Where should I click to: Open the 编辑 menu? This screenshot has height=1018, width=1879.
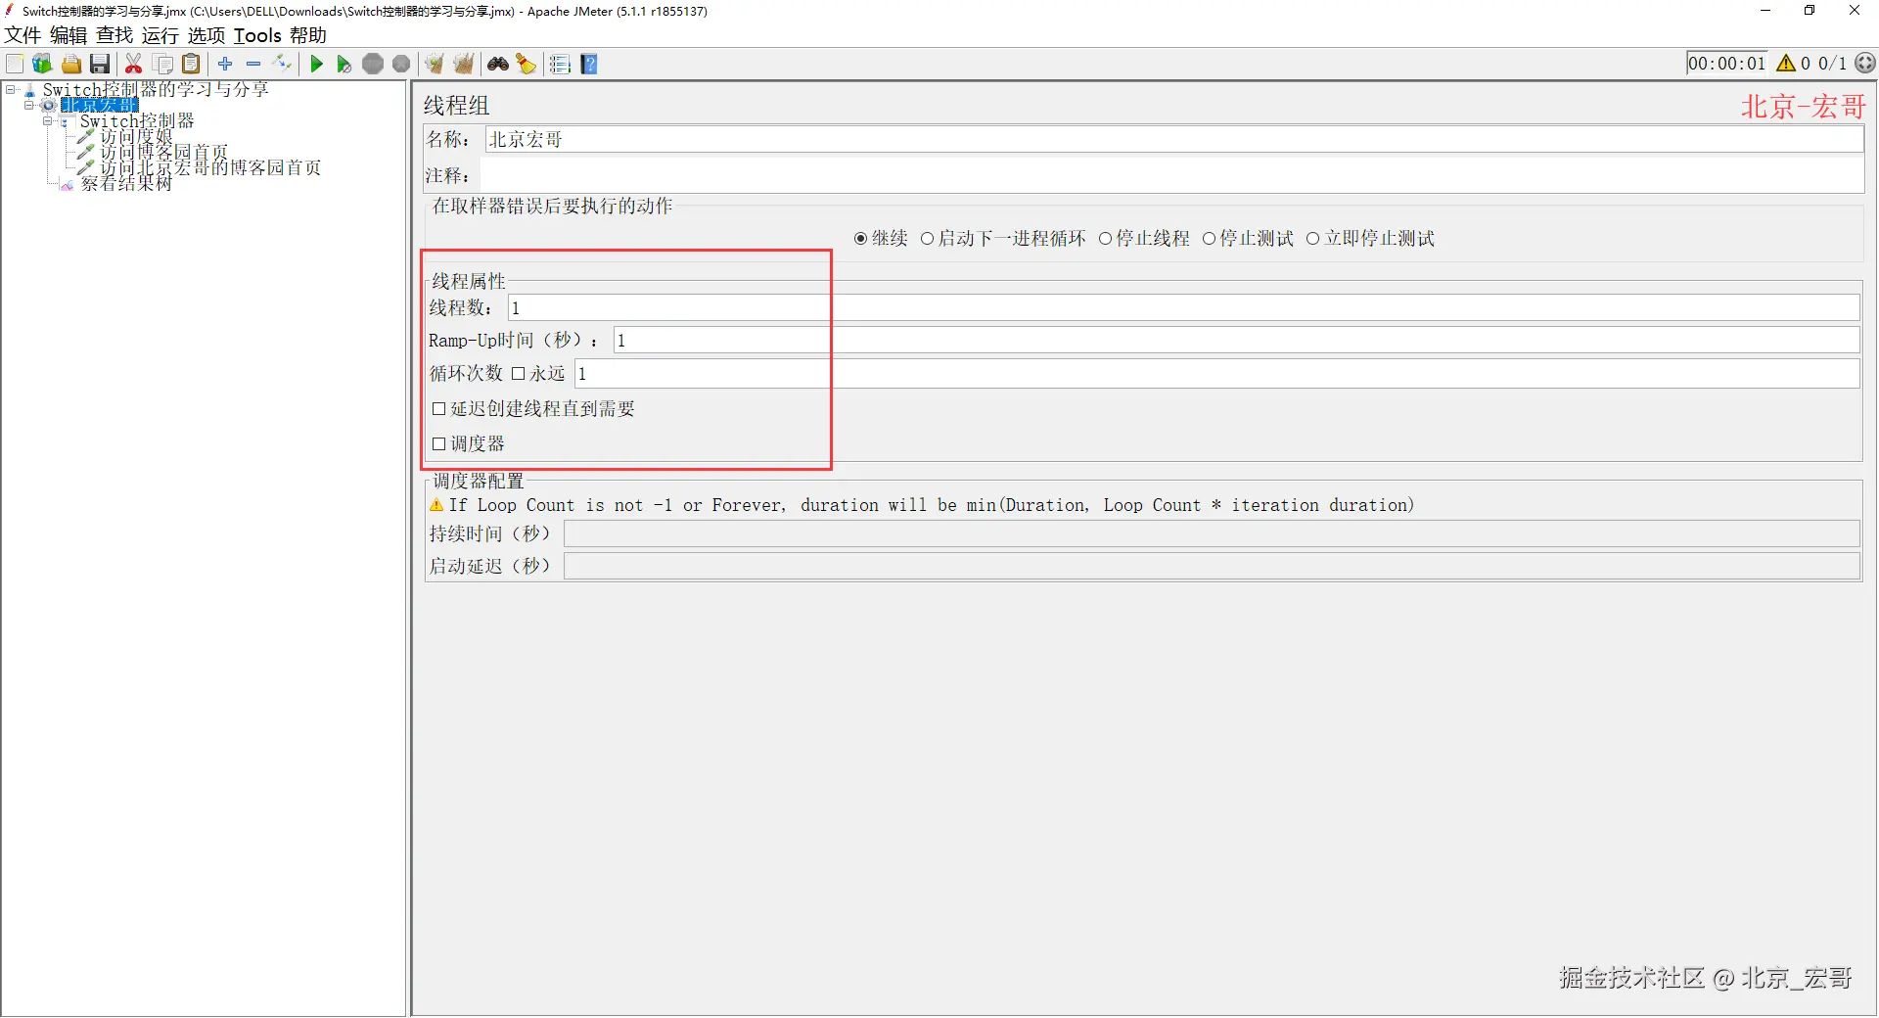point(69,35)
